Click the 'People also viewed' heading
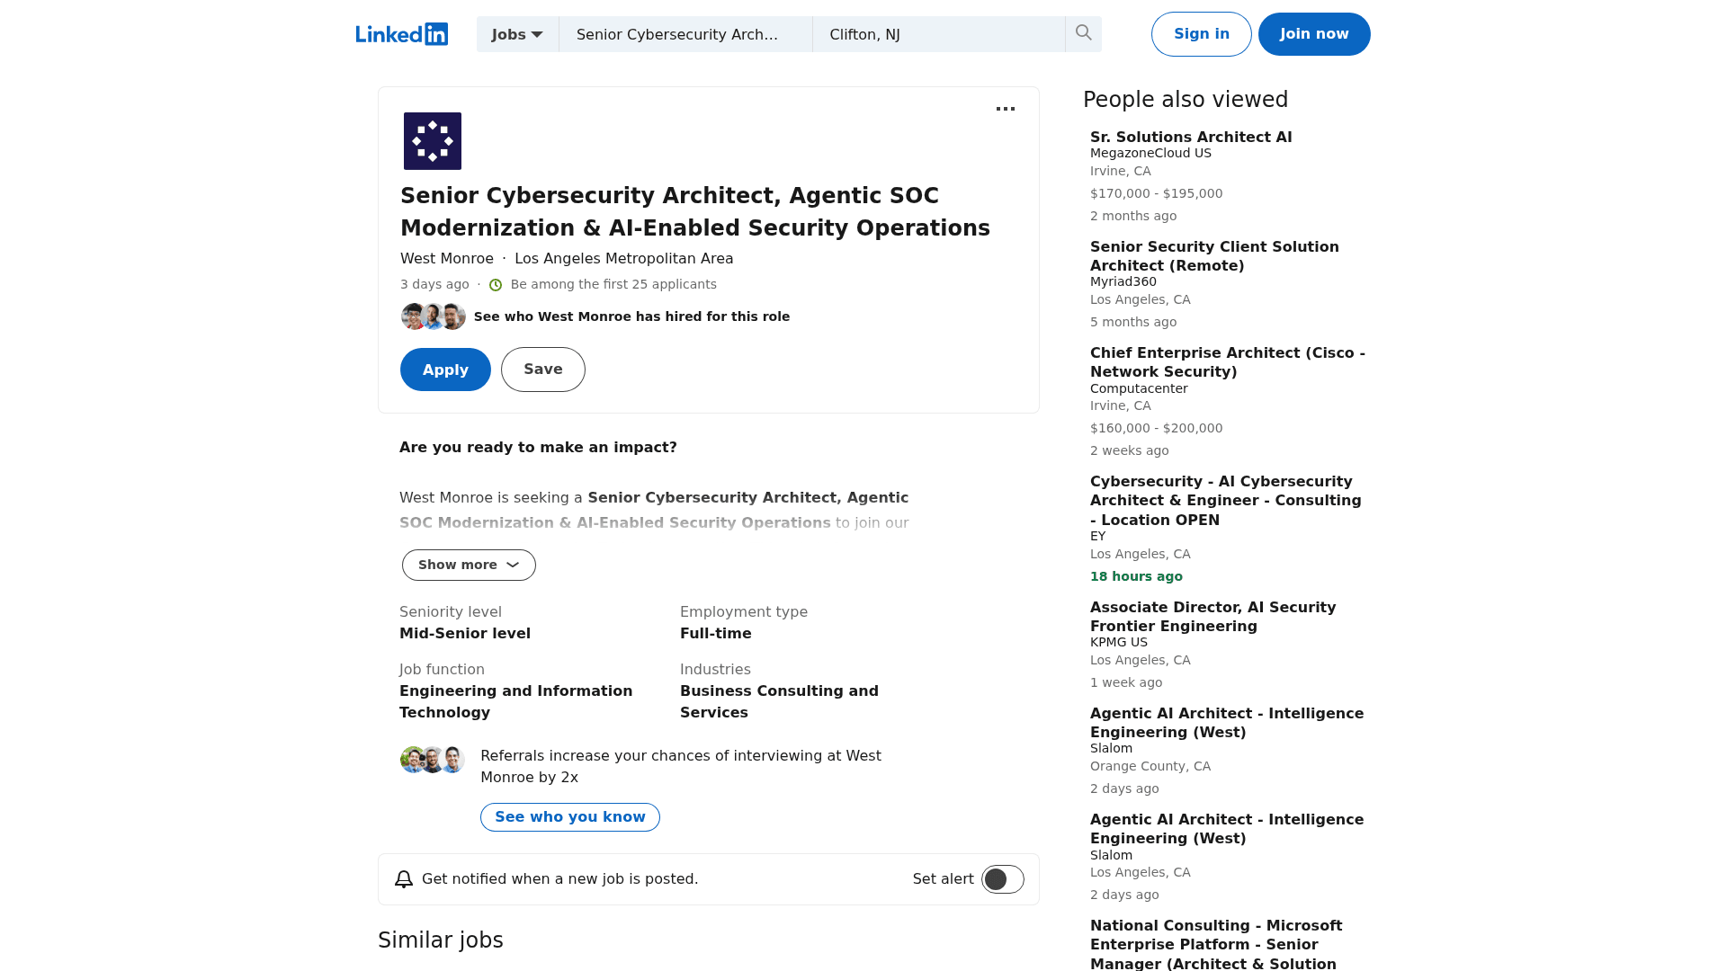The image size is (1727, 971). 1186,100
